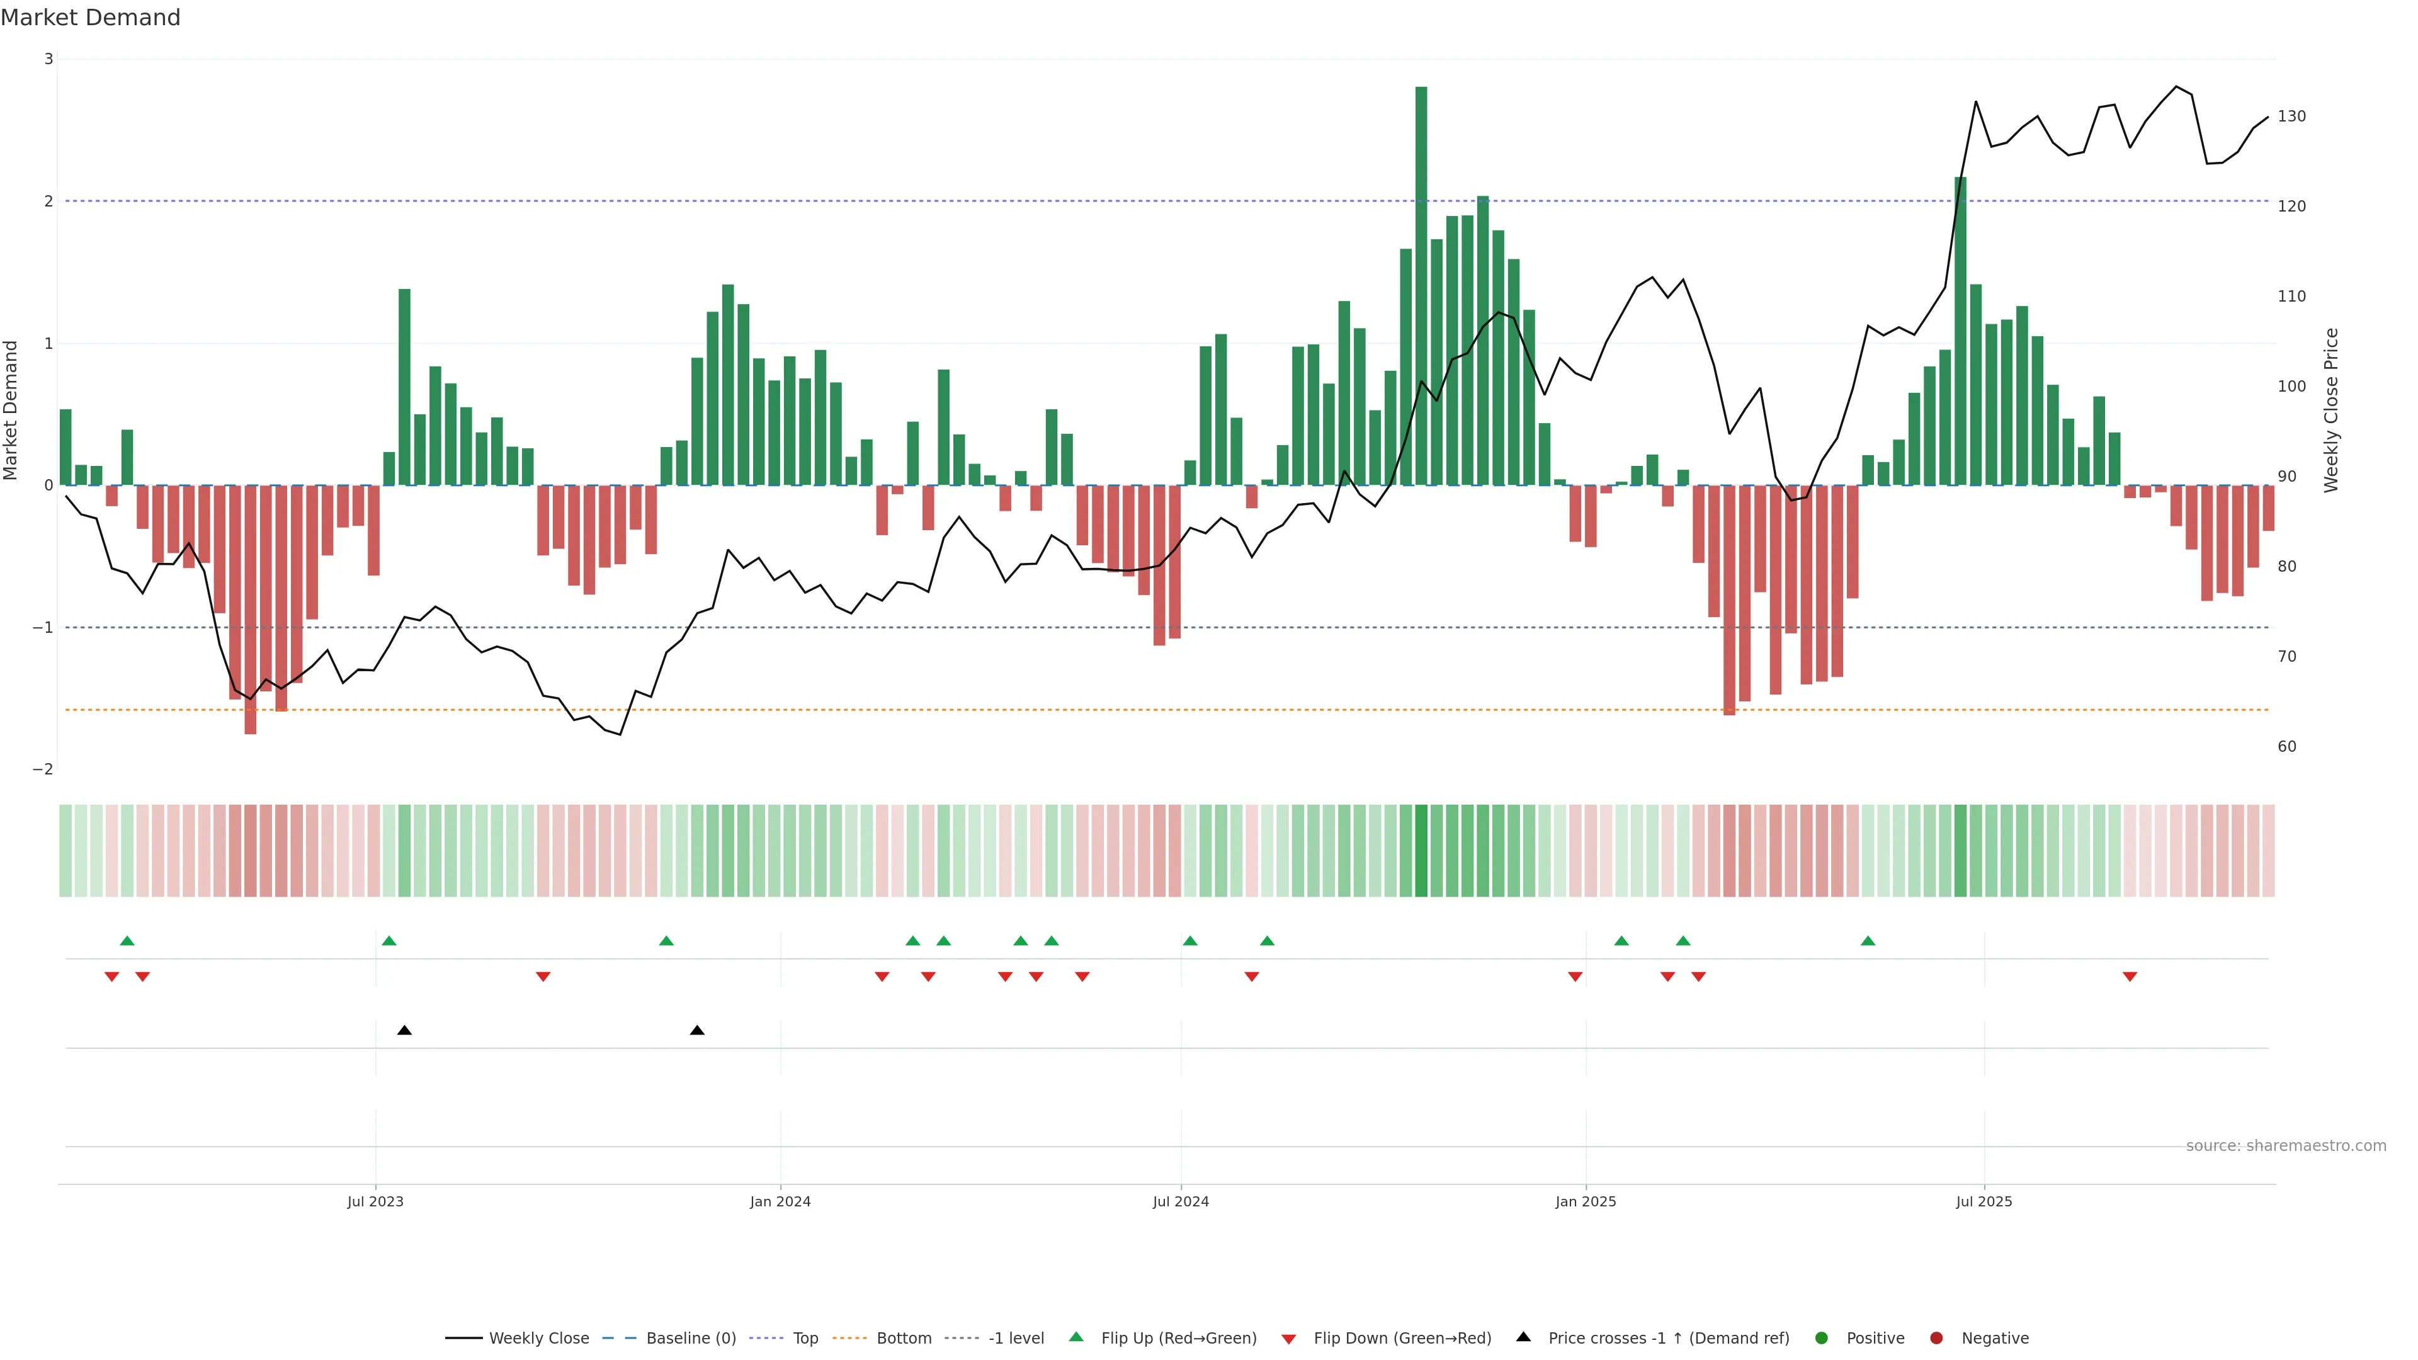The width and height of the screenshot is (2418, 1360).
Task: Click the Market Demand chart title
Action: pyautogui.click(x=90, y=18)
